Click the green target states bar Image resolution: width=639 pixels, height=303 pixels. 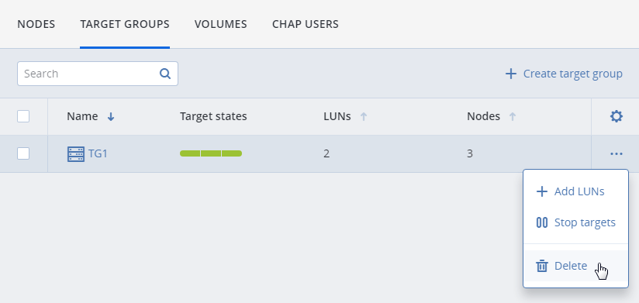pos(211,153)
